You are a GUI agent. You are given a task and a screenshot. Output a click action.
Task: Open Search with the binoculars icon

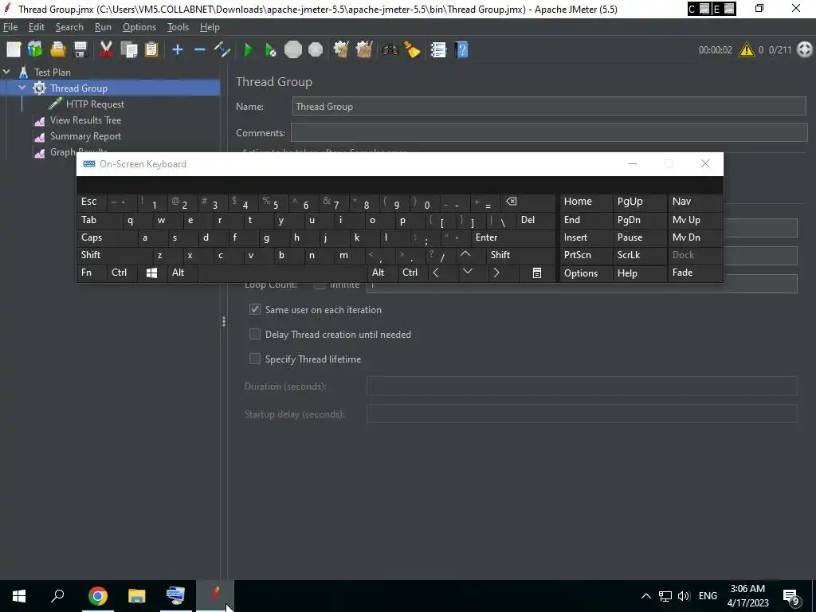pos(390,50)
